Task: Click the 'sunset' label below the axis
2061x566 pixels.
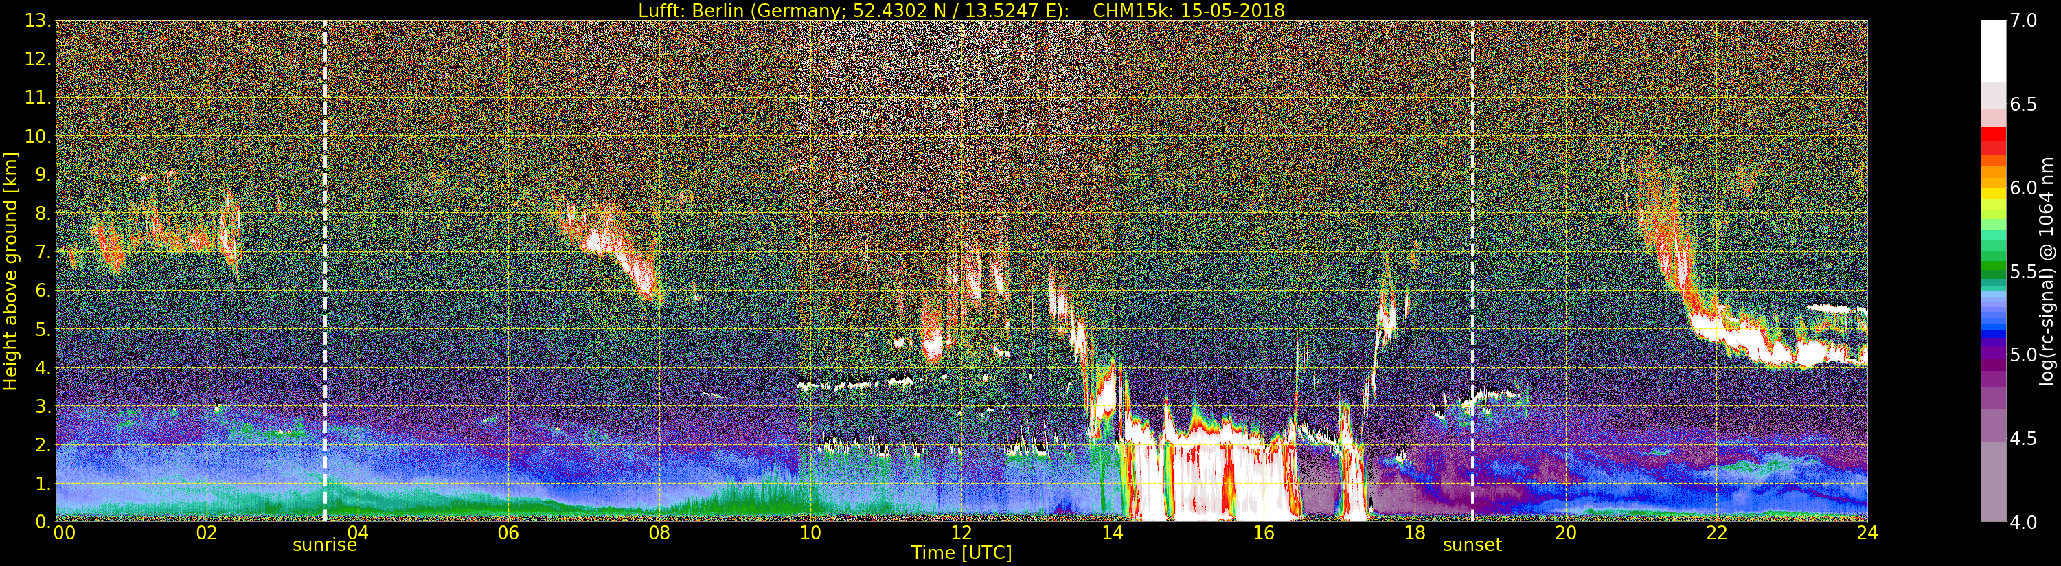Action: click(x=1472, y=545)
